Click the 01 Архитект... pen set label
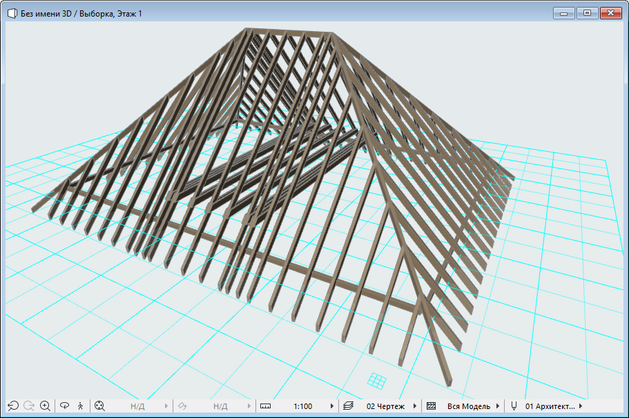 [x=550, y=406]
